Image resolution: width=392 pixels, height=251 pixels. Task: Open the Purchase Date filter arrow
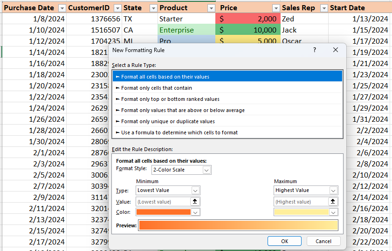62,8
